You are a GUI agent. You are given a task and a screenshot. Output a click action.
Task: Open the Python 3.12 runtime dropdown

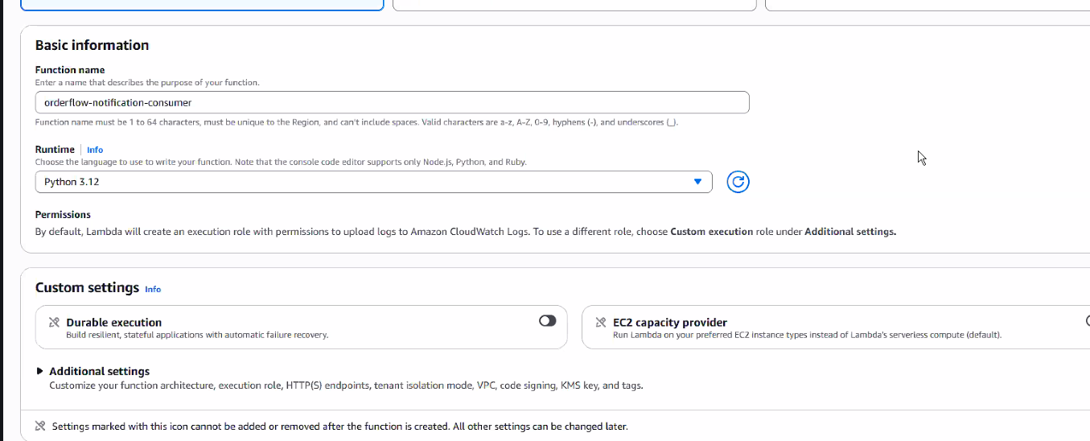point(374,182)
